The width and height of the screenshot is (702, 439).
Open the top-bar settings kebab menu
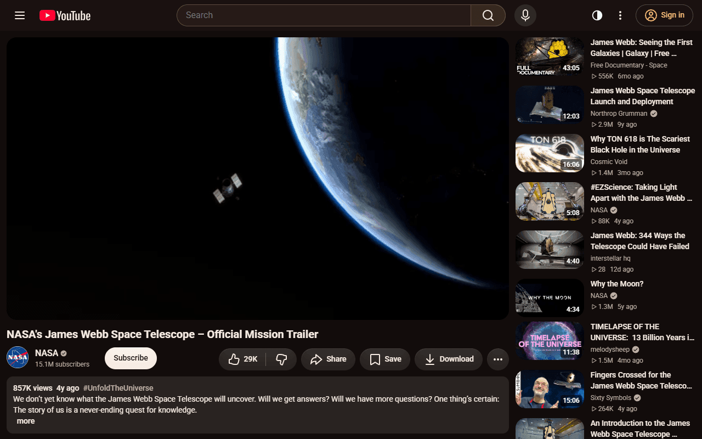coord(620,15)
